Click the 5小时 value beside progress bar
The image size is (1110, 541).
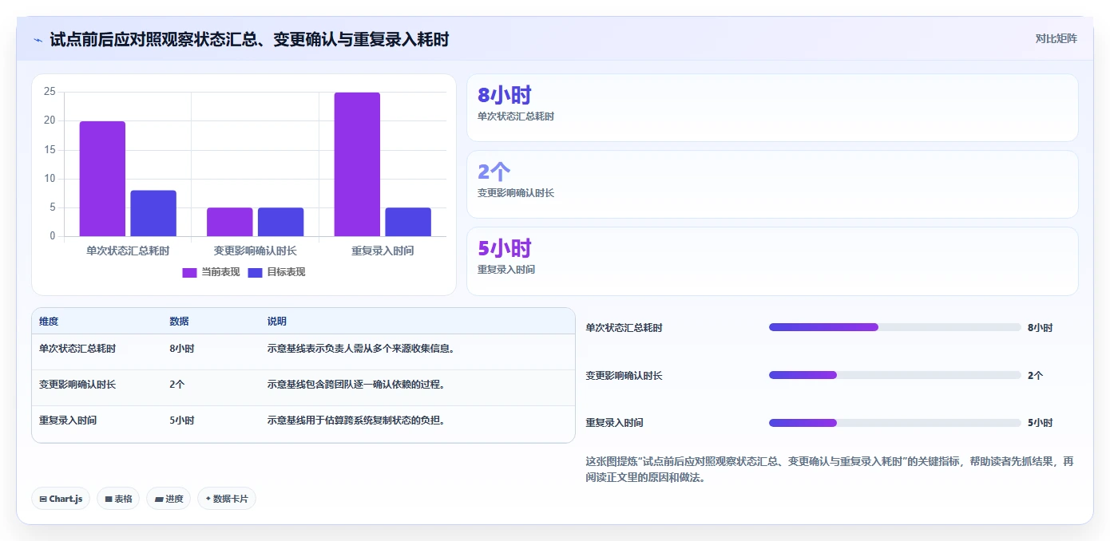[x=1040, y=423]
